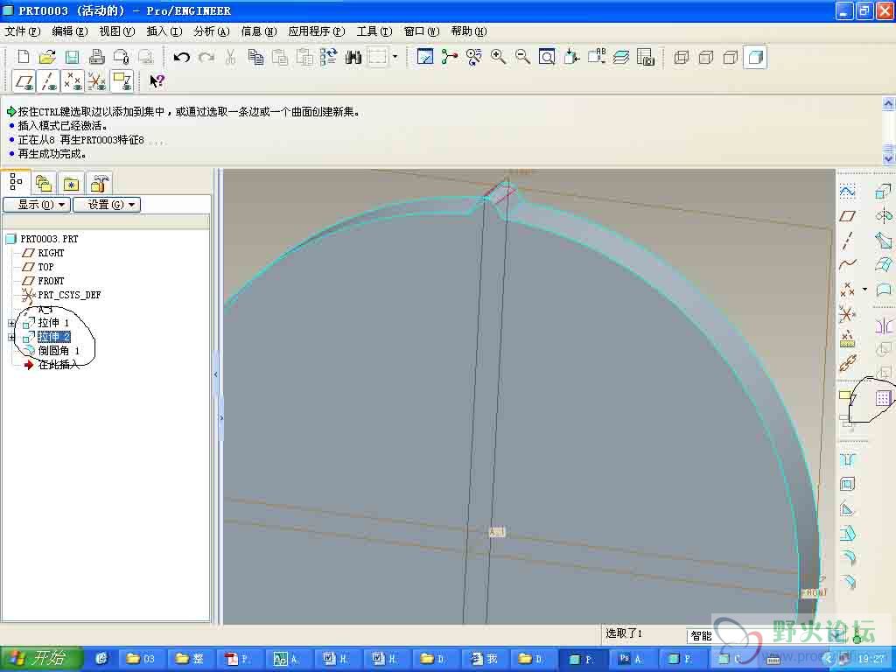Screen dimensions: 896x672
Task: Toggle datum axes display
Action: (49, 81)
